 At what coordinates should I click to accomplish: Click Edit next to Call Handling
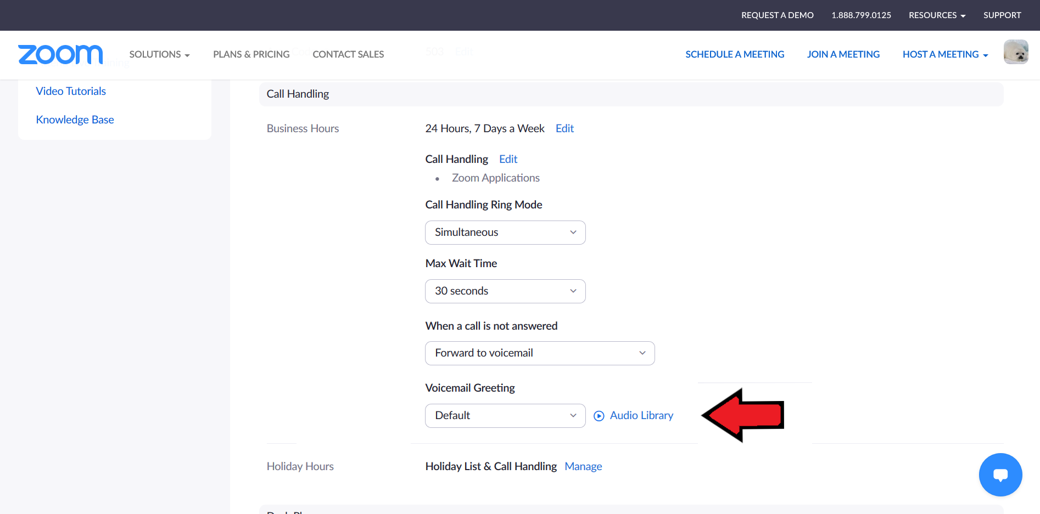pos(508,159)
